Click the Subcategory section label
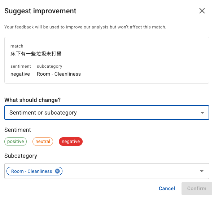The width and height of the screenshot is (214, 197). tap(21, 156)
